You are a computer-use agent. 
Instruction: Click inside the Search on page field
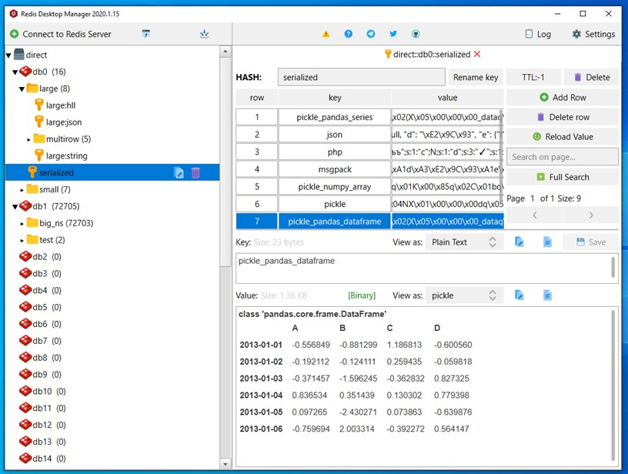pos(563,157)
